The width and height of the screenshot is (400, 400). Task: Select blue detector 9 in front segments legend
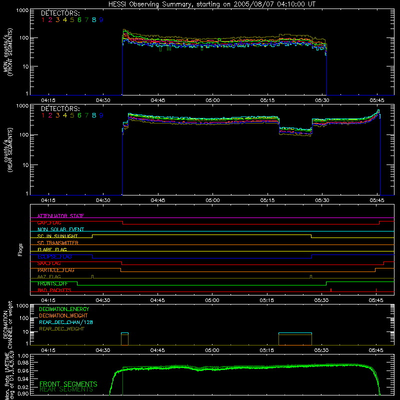coord(101,20)
